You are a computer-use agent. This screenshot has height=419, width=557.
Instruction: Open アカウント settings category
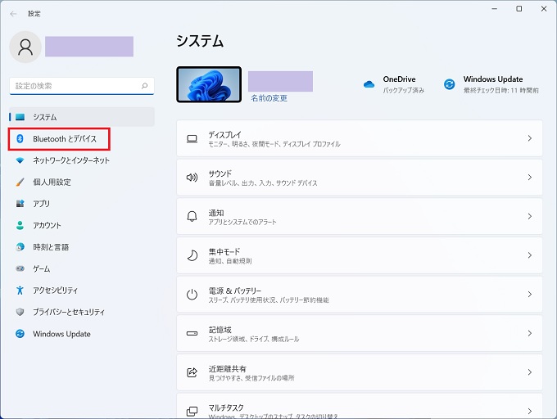click(x=82, y=225)
